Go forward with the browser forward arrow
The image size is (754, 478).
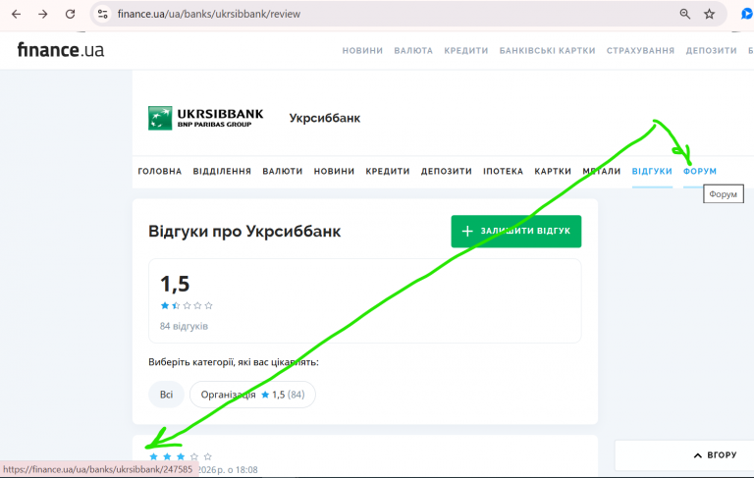[x=43, y=14]
